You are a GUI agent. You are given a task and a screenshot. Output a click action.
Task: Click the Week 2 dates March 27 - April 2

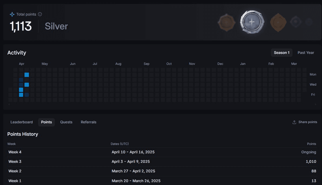[133, 171]
